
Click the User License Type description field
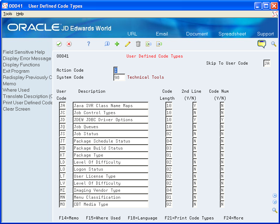point(111,176)
